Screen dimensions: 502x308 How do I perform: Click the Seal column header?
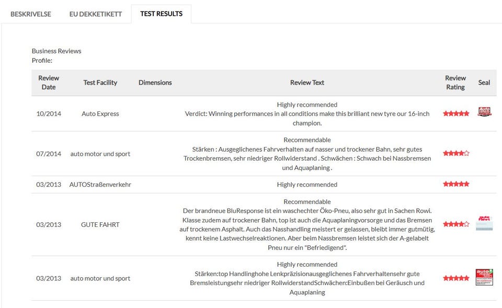[x=484, y=83]
